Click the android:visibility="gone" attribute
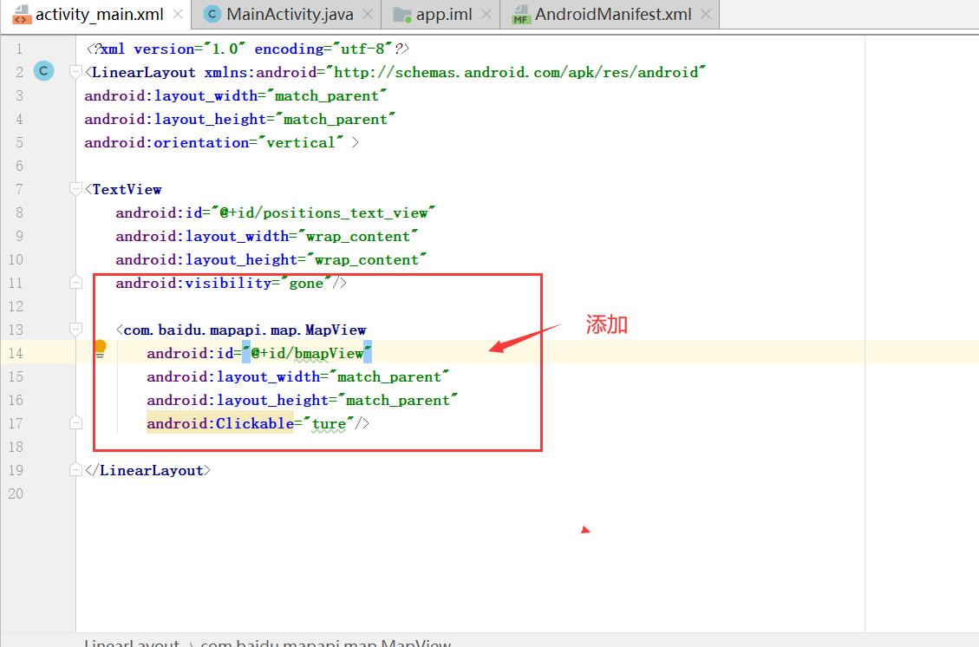The image size is (979, 647). [x=223, y=283]
